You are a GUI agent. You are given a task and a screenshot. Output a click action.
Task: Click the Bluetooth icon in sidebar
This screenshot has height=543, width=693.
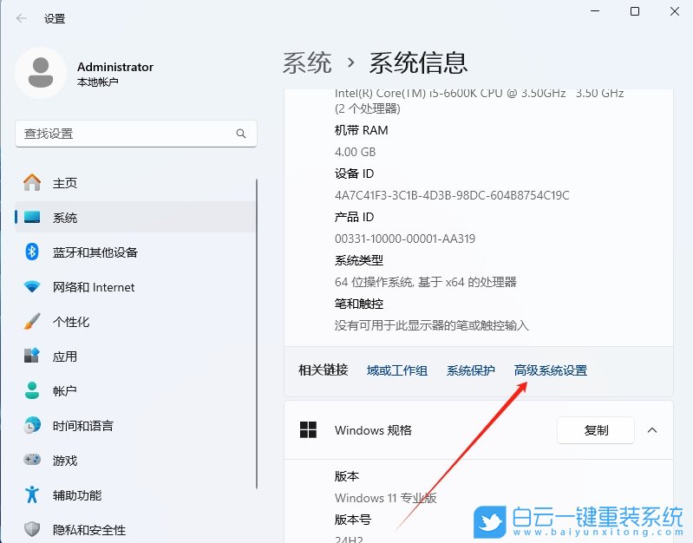(32, 252)
